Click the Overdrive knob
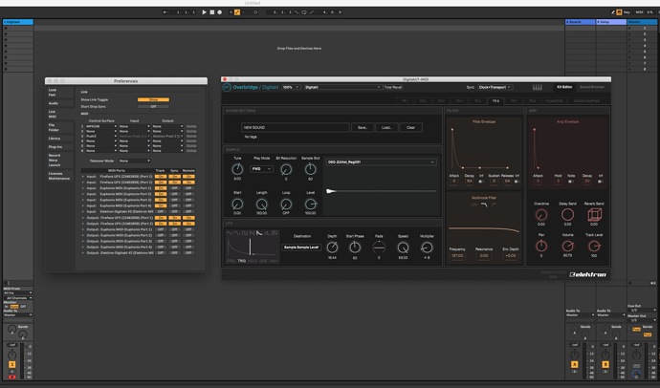Image resolution: width=660 pixels, height=388 pixels. (541, 214)
